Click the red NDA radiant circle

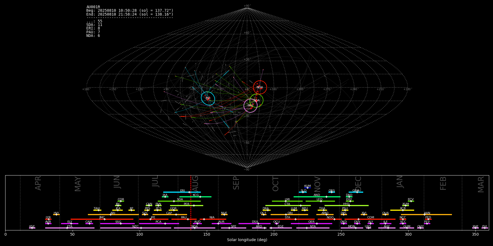pyautogui.click(x=260, y=87)
